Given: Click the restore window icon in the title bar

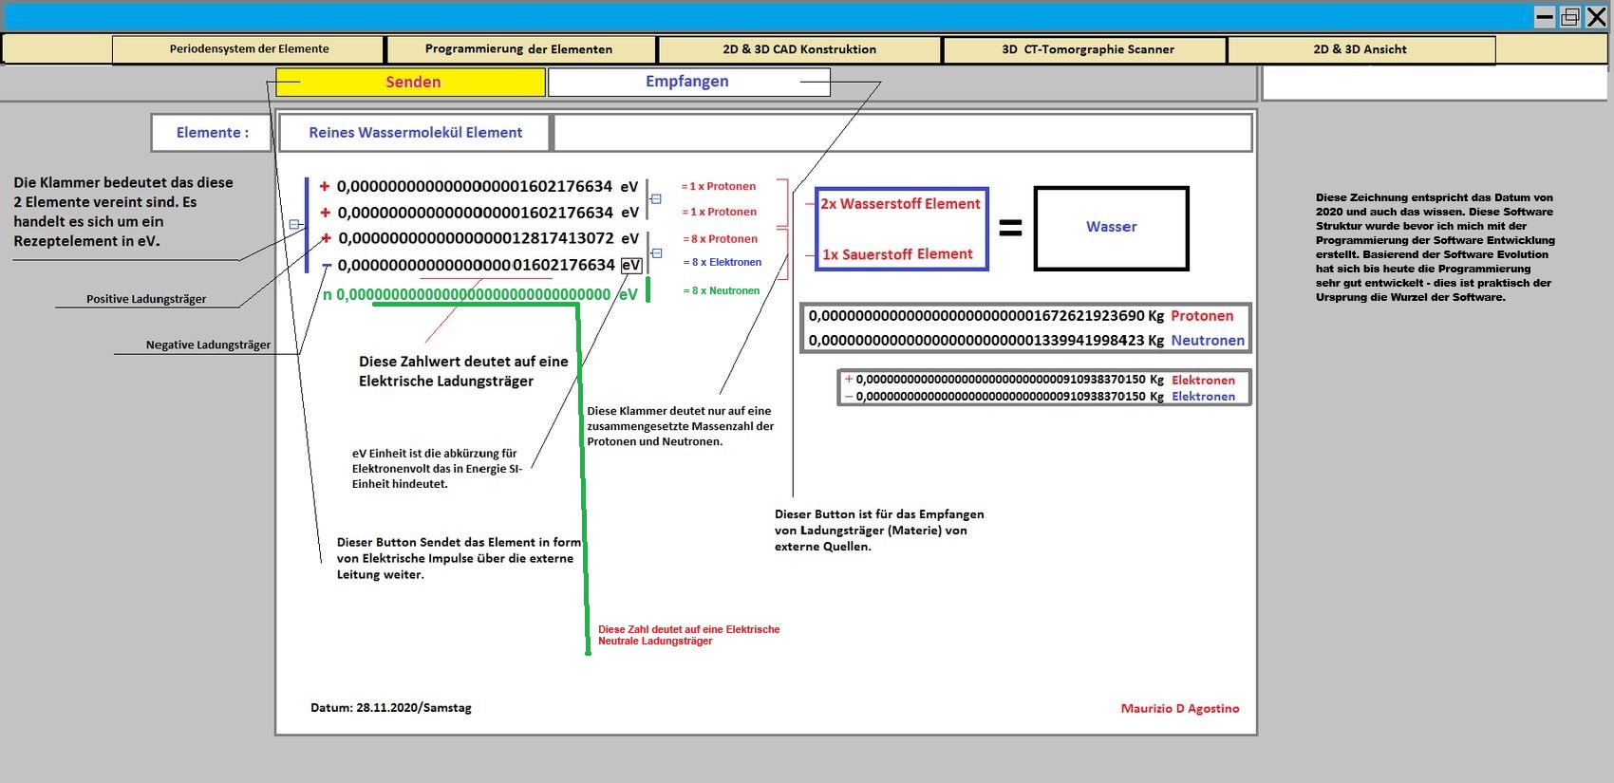Looking at the screenshot, I should point(1570,17).
